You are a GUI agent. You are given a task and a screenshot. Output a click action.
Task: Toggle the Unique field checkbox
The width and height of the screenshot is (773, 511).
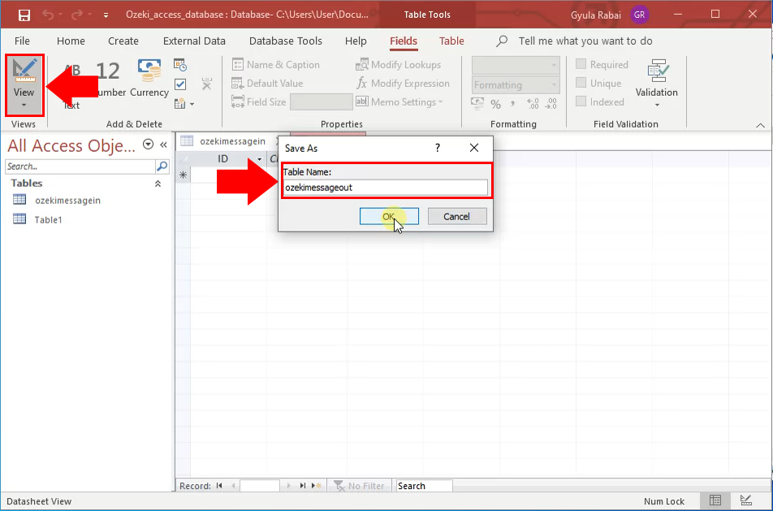[581, 83]
